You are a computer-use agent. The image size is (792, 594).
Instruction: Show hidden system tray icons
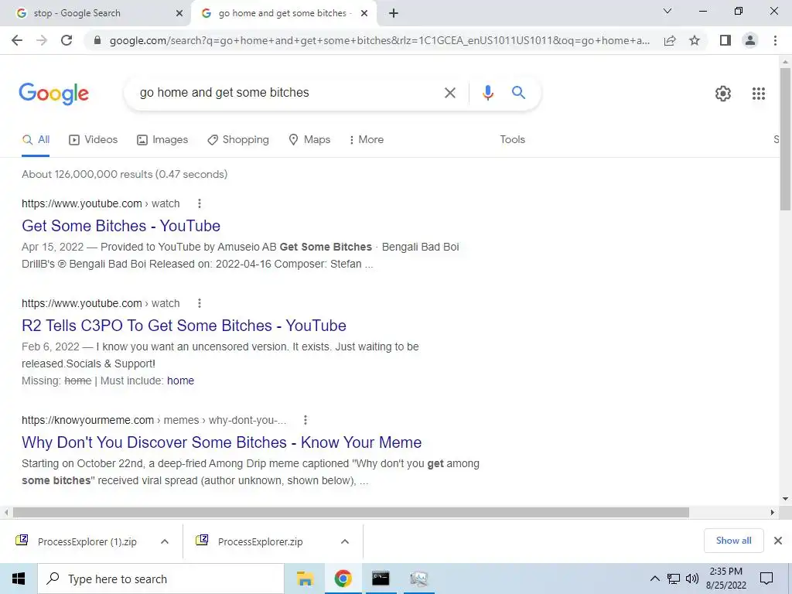[x=654, y=579]
